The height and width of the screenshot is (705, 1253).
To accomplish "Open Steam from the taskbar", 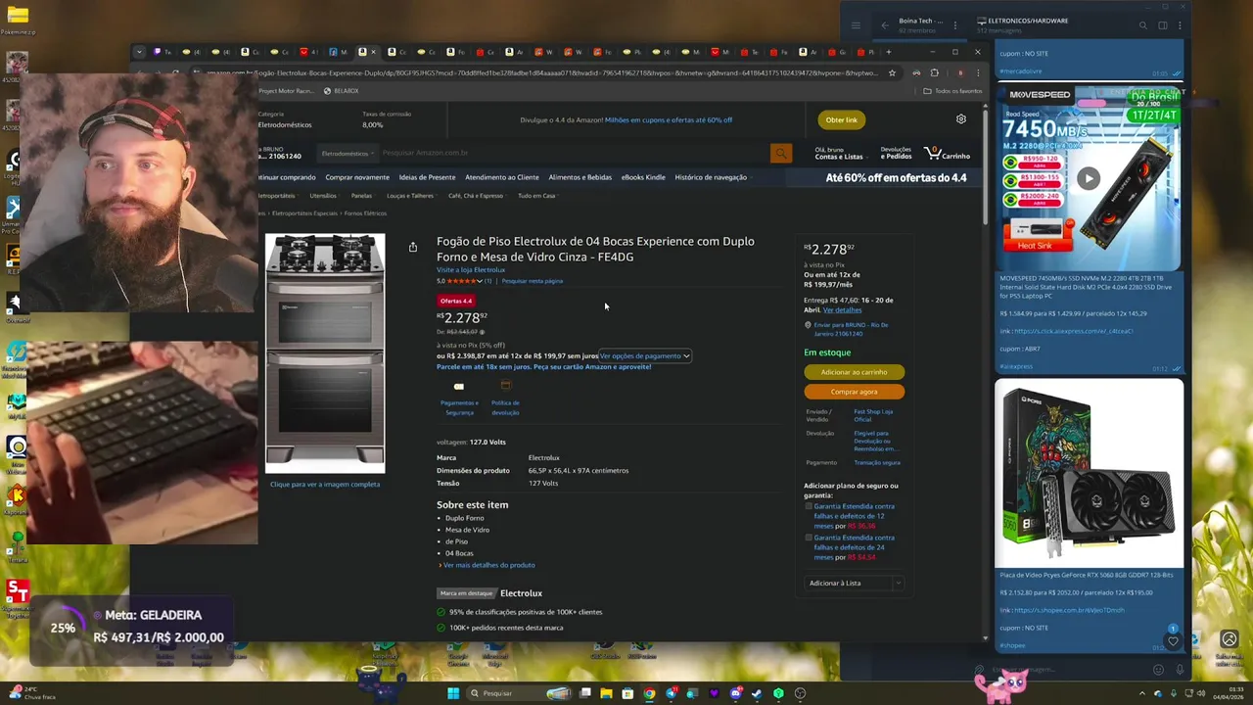I will (x=757, y=693).
